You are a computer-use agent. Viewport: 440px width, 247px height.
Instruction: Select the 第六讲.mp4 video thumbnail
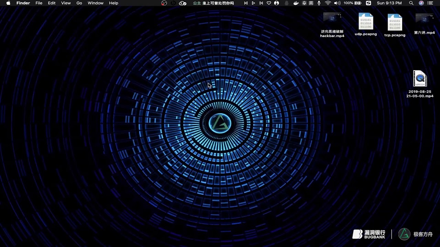[424, 18]
